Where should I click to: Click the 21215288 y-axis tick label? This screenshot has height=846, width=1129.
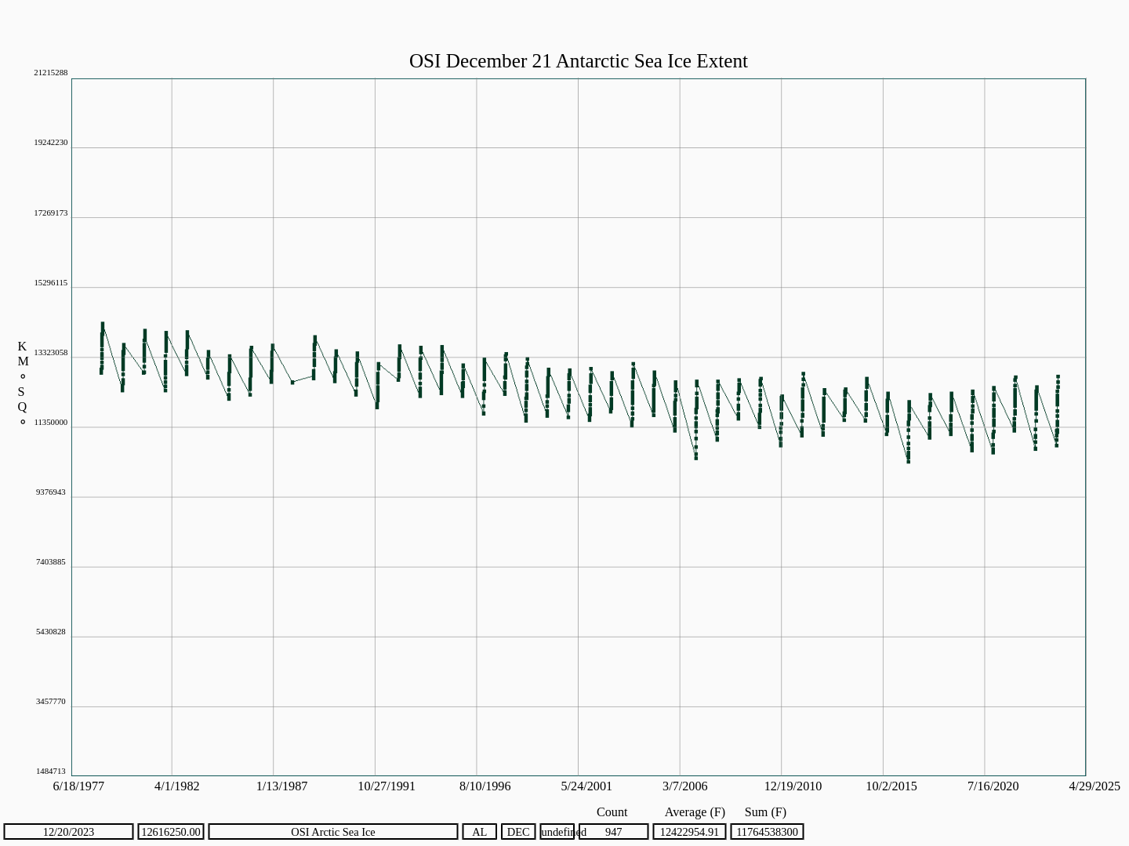point(51,73)
